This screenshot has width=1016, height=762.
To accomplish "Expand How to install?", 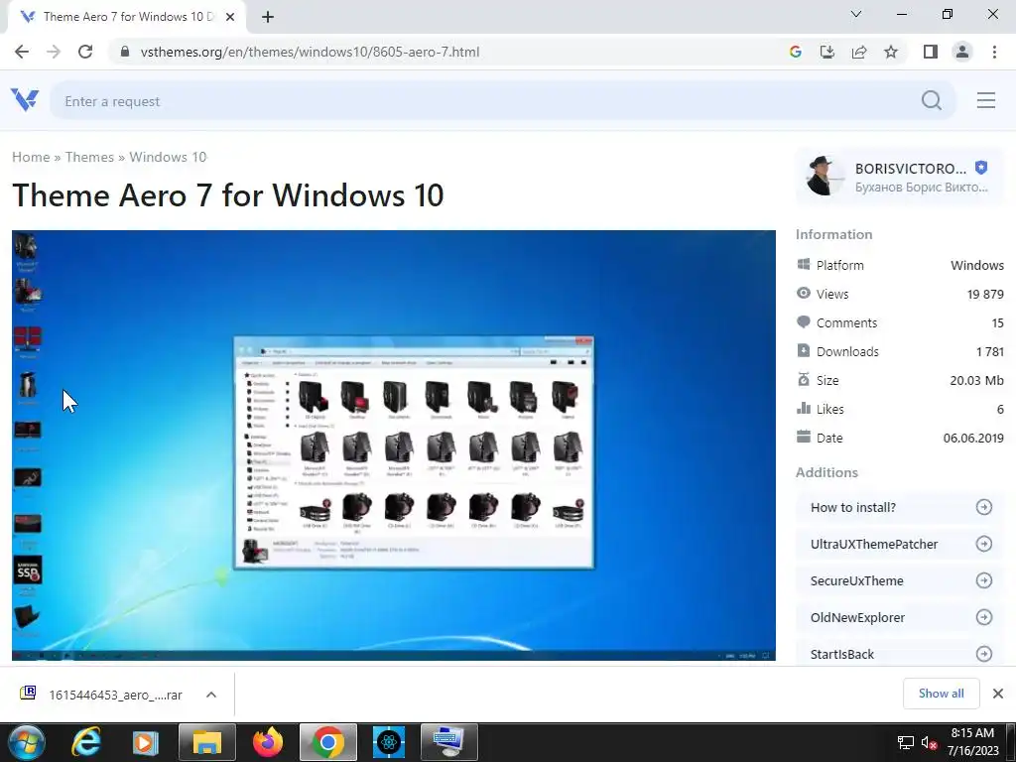I will 901,507.
